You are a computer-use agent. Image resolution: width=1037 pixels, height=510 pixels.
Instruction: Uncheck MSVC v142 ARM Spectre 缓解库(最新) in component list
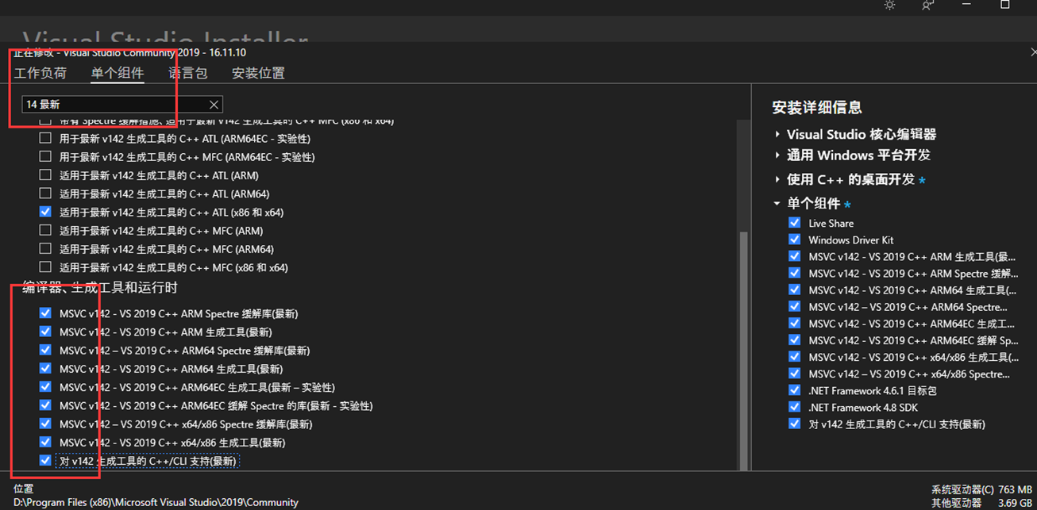[x=45, y=313]
